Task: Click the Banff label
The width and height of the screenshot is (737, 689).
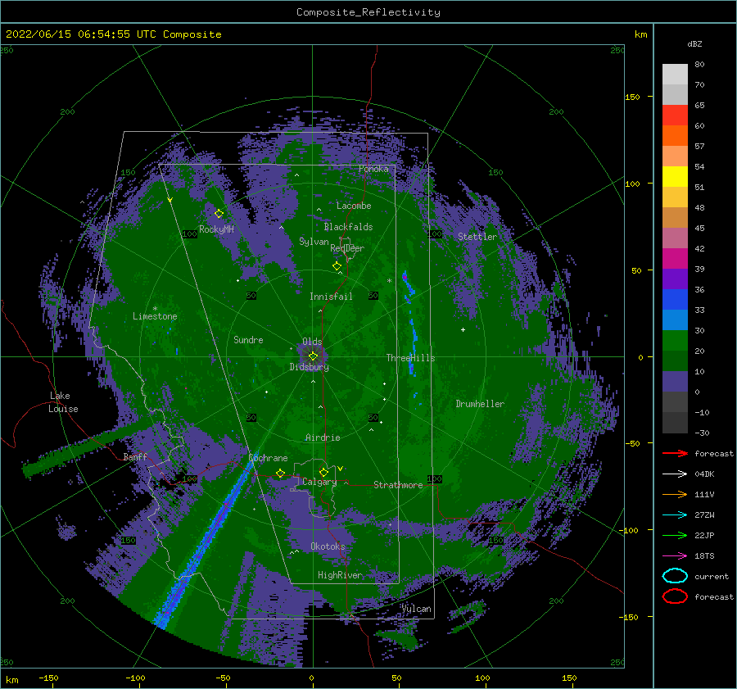Action: (x=135, y=457)
